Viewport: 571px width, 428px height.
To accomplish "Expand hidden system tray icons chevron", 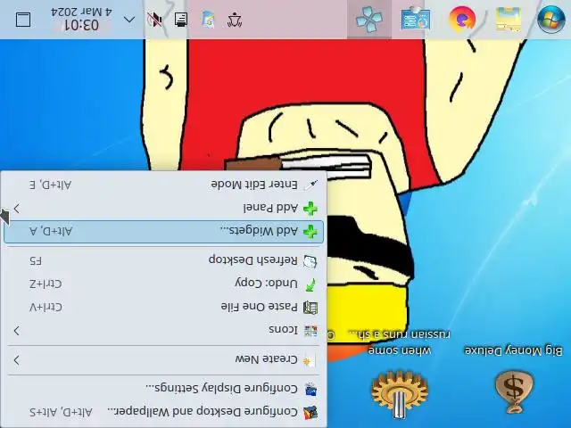I will (129, 20).
